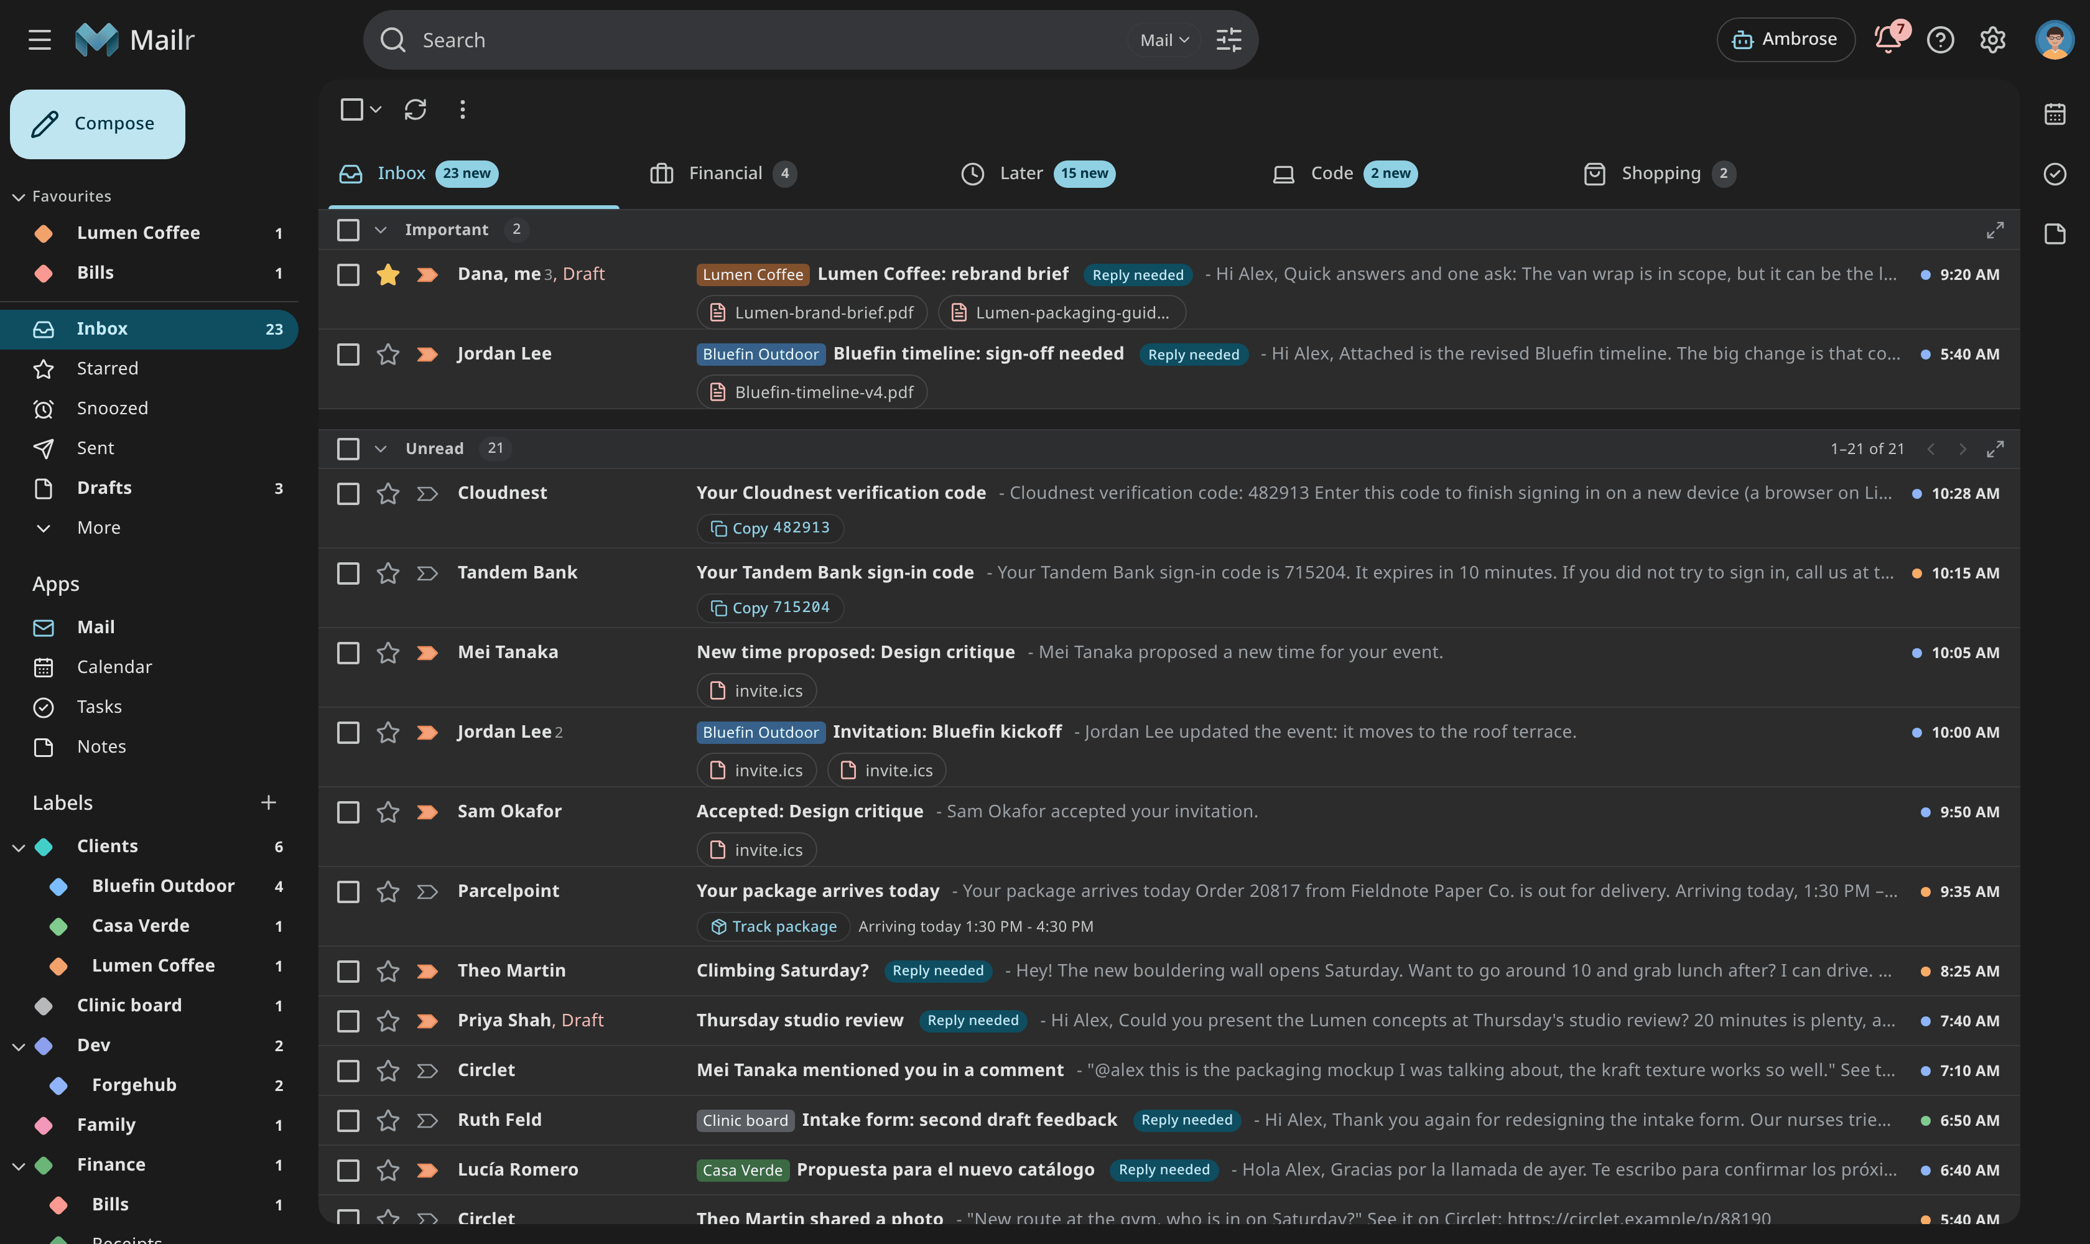Check the Parcelpoint email checkbox
The height and width of the screenshot is (1244, 2090).
click(348, 891)
